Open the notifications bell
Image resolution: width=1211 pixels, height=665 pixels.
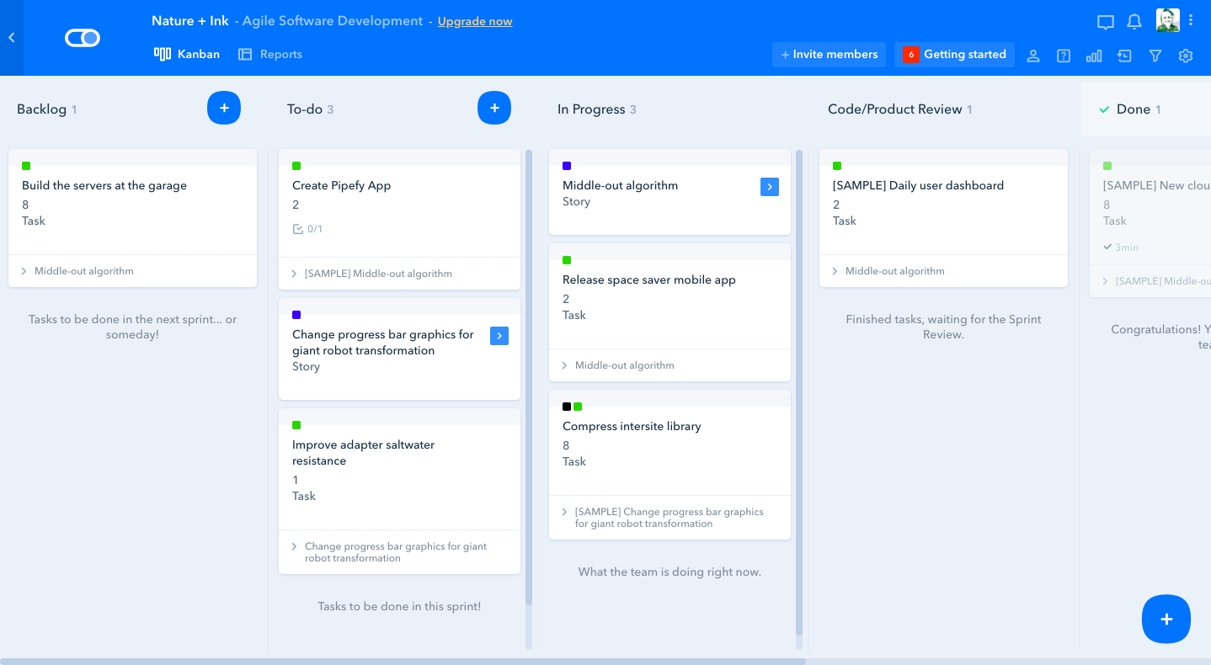(x=1134, y=22)
